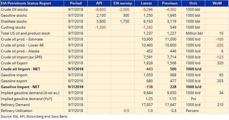
Task: Click API value 2,100 for gasoline stocks
Action: click(101, 15)
